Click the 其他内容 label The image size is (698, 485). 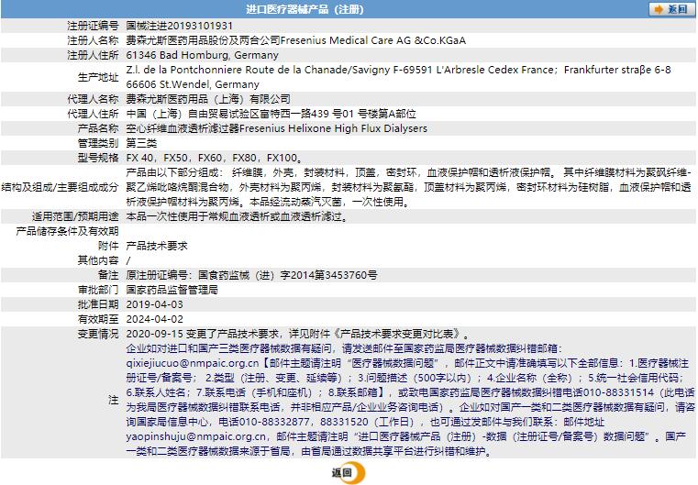[x=98, y=260]
